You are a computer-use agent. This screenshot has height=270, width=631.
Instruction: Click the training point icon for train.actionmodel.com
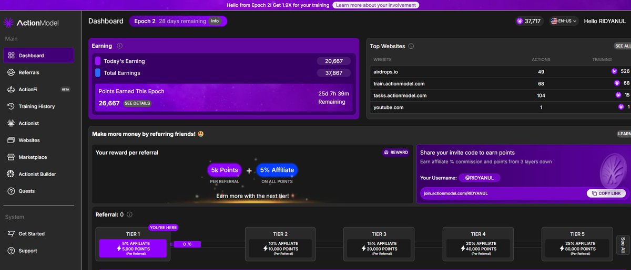tap(617, 83)
